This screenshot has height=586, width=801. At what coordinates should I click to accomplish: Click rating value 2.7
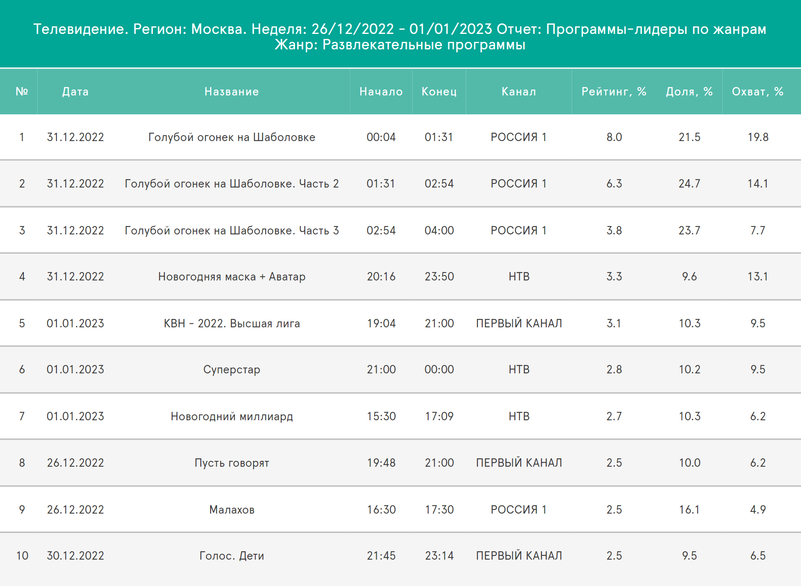[614, 416]
